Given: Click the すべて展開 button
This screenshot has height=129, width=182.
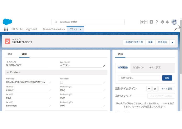Looking at the screenshot, I should [167, 89].
